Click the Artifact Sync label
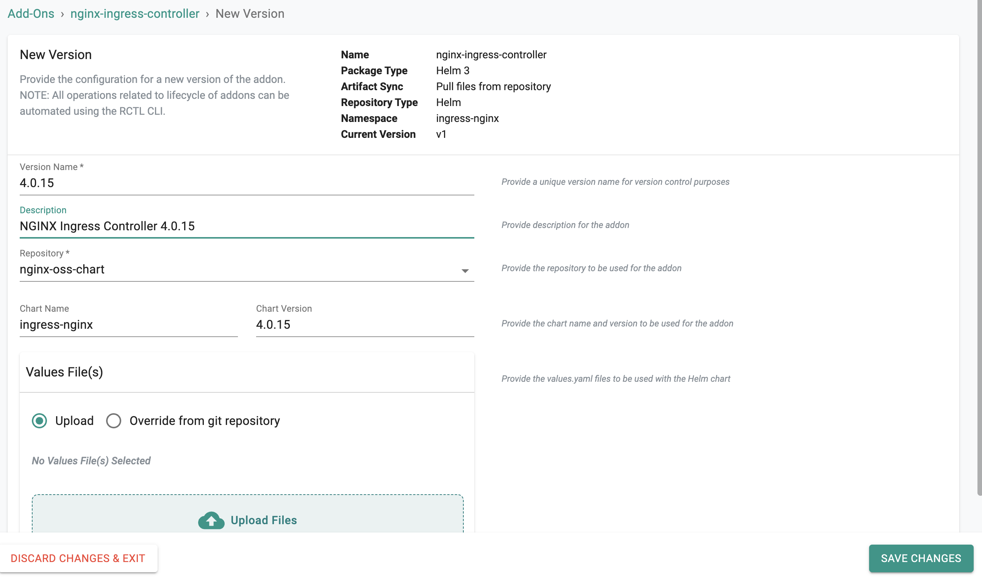This screenshot has width=982, height=584. (x=372, y=87)
